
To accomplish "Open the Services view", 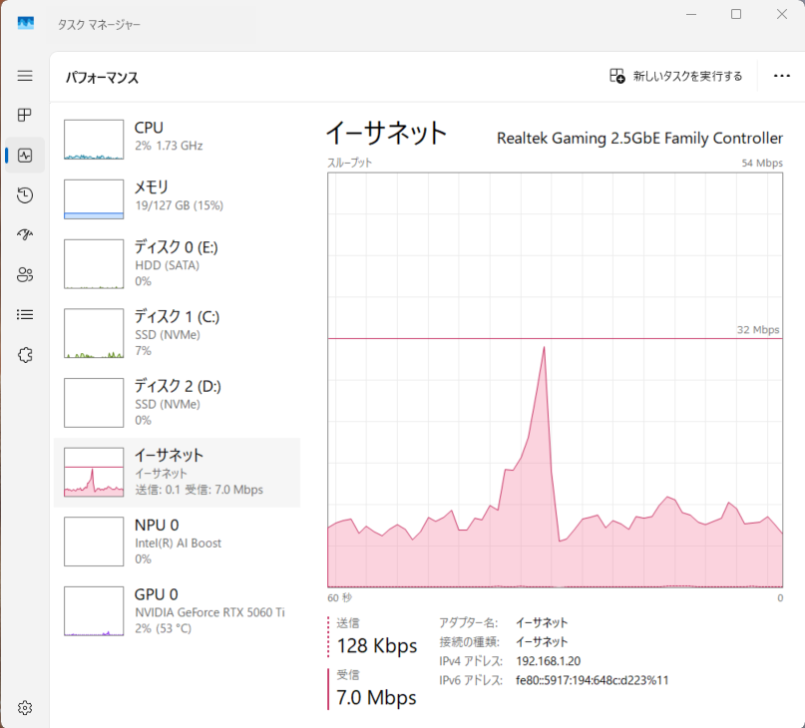I will click(24, 354).
